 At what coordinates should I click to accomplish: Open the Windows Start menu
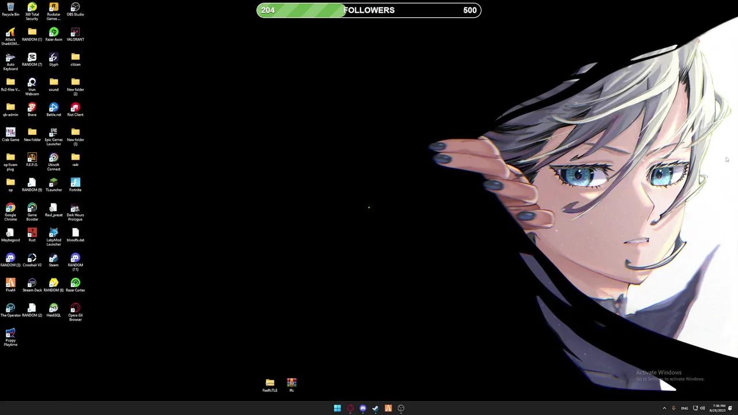337,408
